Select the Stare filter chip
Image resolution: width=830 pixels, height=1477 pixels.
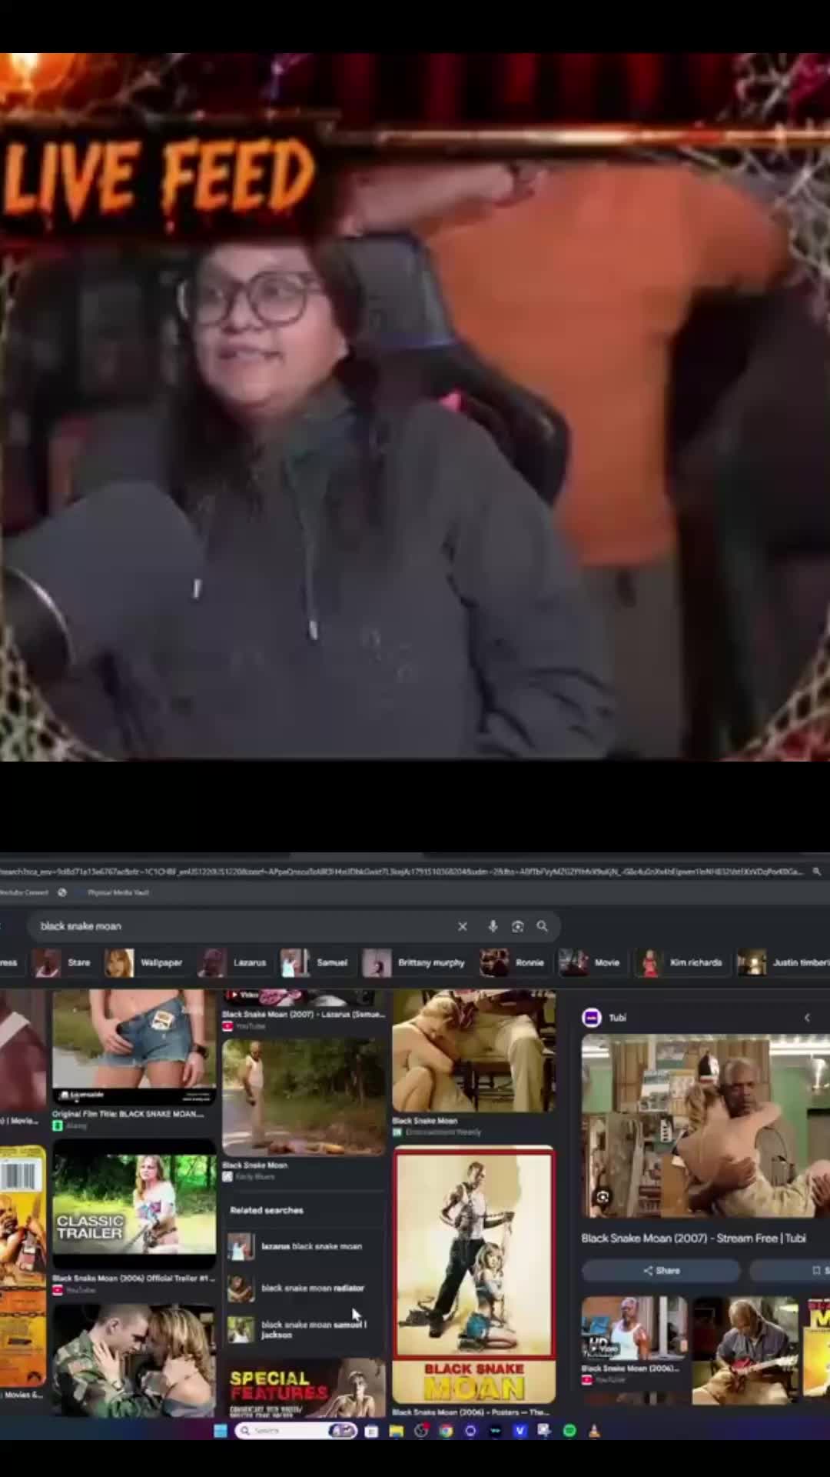tap(64, 962)
